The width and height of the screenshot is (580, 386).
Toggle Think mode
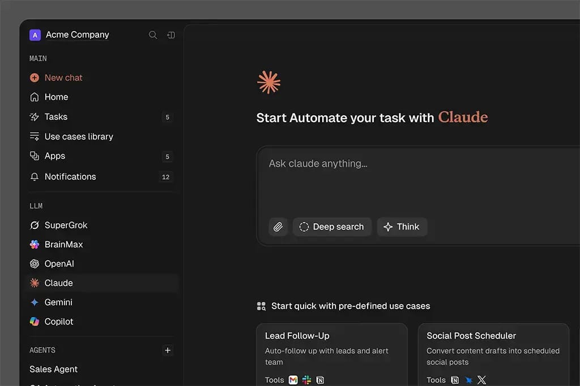coord(402,227)
